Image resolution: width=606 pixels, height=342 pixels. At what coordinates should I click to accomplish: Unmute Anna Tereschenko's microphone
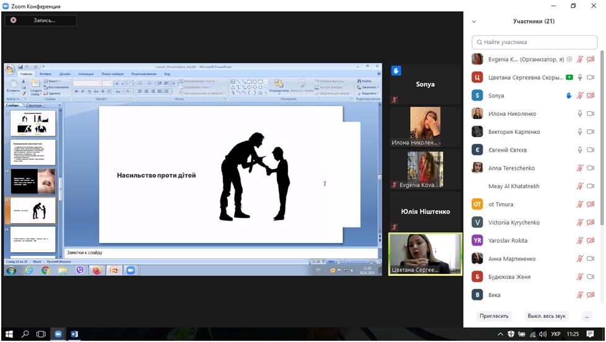[580, 168]
